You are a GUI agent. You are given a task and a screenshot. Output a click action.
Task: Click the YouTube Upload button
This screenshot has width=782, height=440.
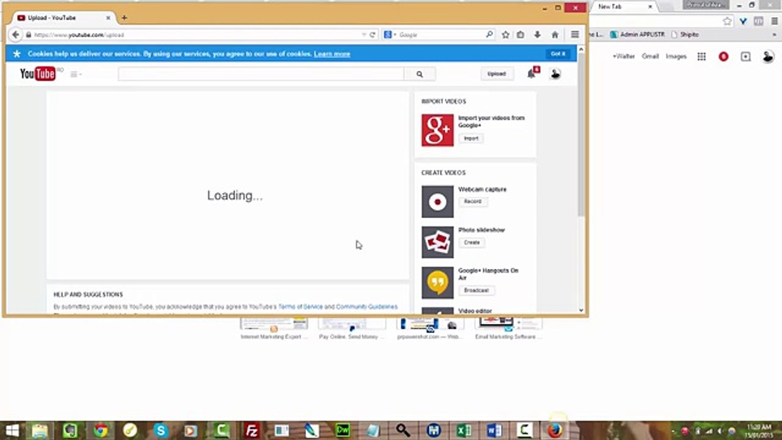coord(496,74)
